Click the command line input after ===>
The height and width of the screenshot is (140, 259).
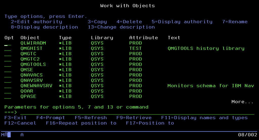[137, 112]
